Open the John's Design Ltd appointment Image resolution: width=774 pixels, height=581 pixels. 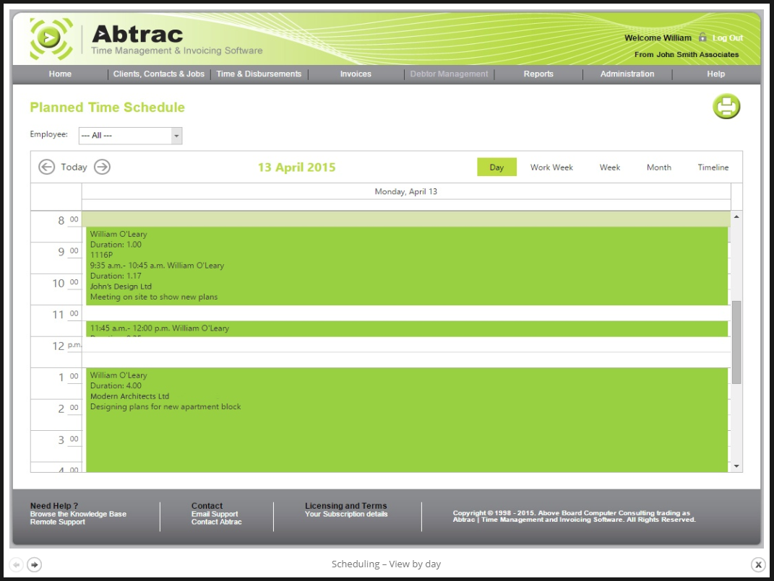[x=407, y=266]
